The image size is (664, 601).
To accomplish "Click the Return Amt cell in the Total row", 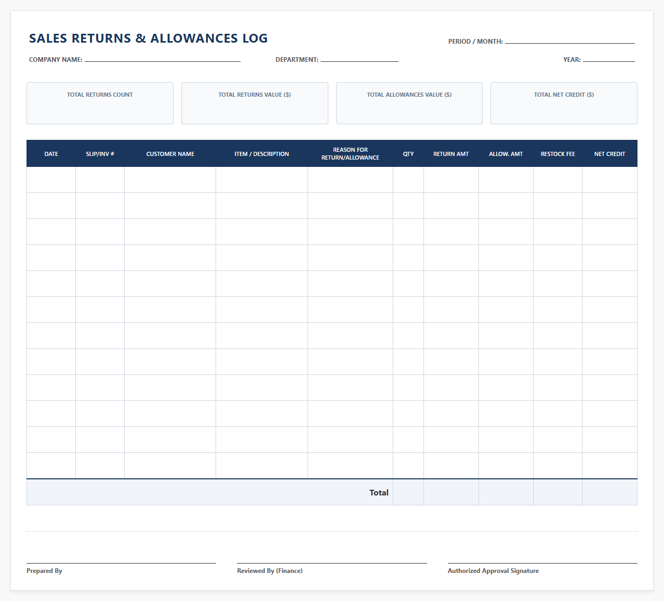I will coord(451,492).
